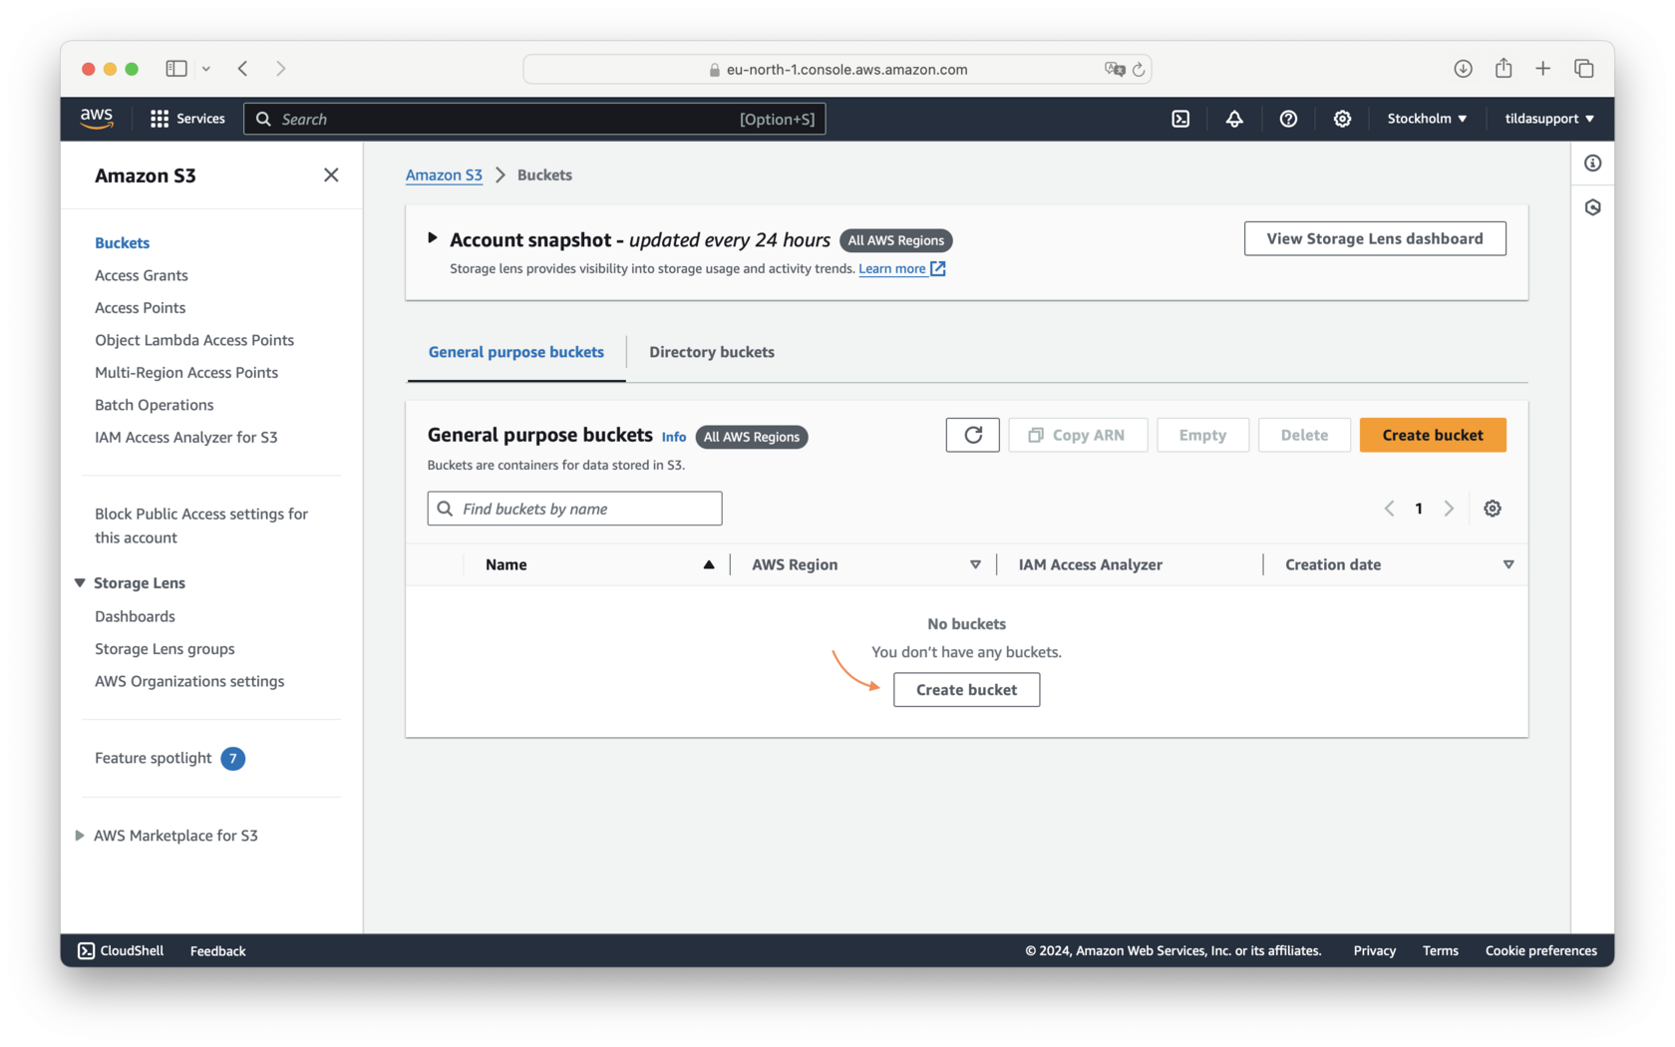This screenshot has height=1047, width=1675.
Task: Open Cookie preferences in footer
Action: [x=1540, y=950]
